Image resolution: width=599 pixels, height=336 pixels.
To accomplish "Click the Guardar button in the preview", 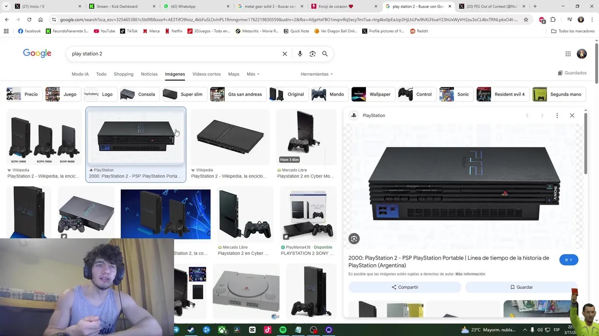I will [521, 287].
